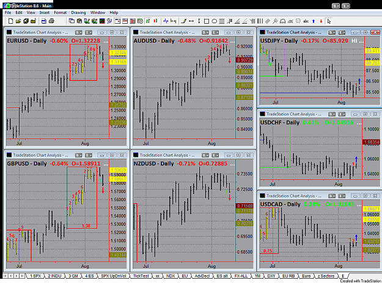The width and height of the screenshot is (382, 283).
Task: Click the GBPUSD - Daily chart title
Action: pos(27,163)
